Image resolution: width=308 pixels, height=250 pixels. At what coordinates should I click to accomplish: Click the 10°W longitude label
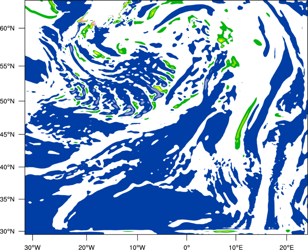[137, 247]
